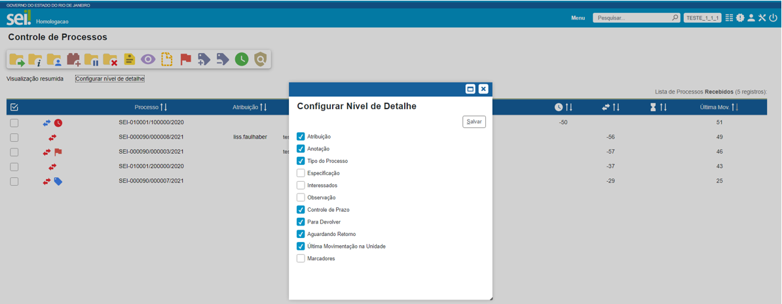The height and width of the screenshot is (304, 782).
Task: Click the tag with plus sign icon
Action: (x=204, y=59)
